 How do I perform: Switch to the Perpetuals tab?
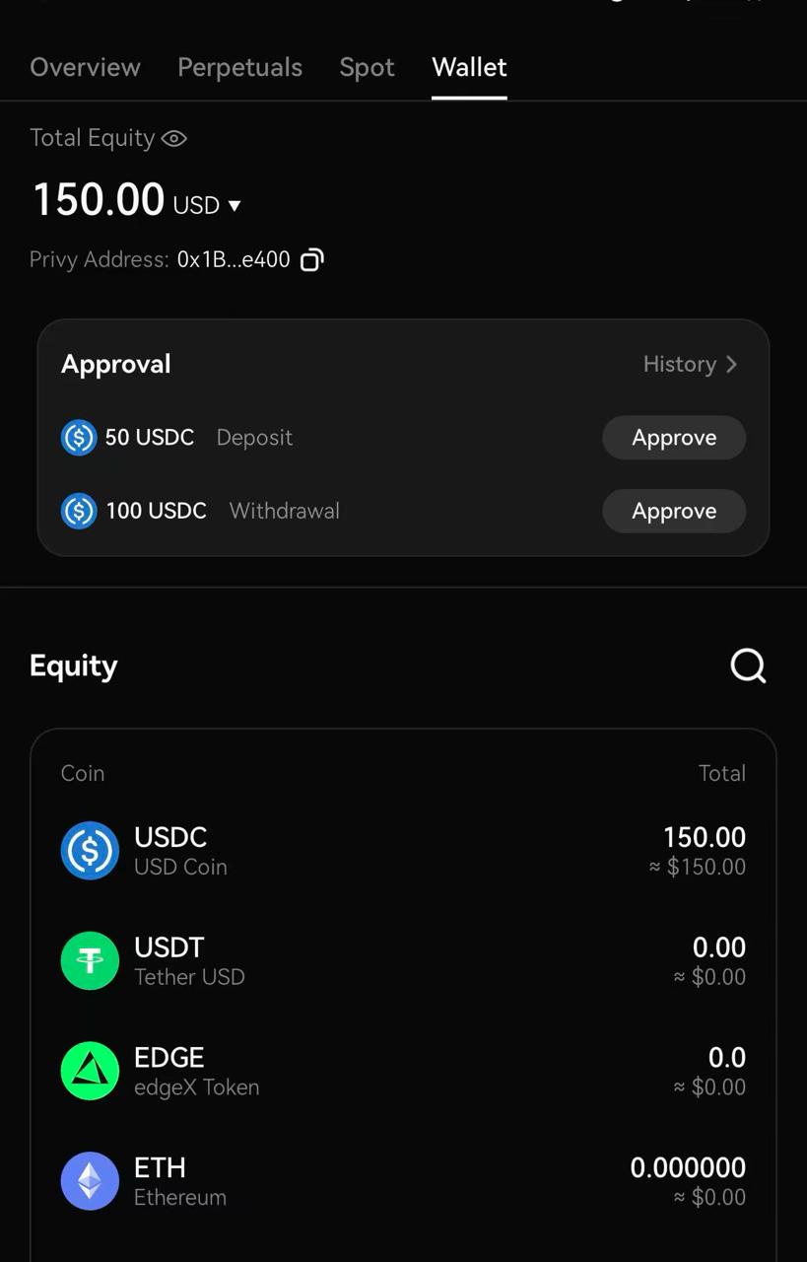[x=239, y=67]
